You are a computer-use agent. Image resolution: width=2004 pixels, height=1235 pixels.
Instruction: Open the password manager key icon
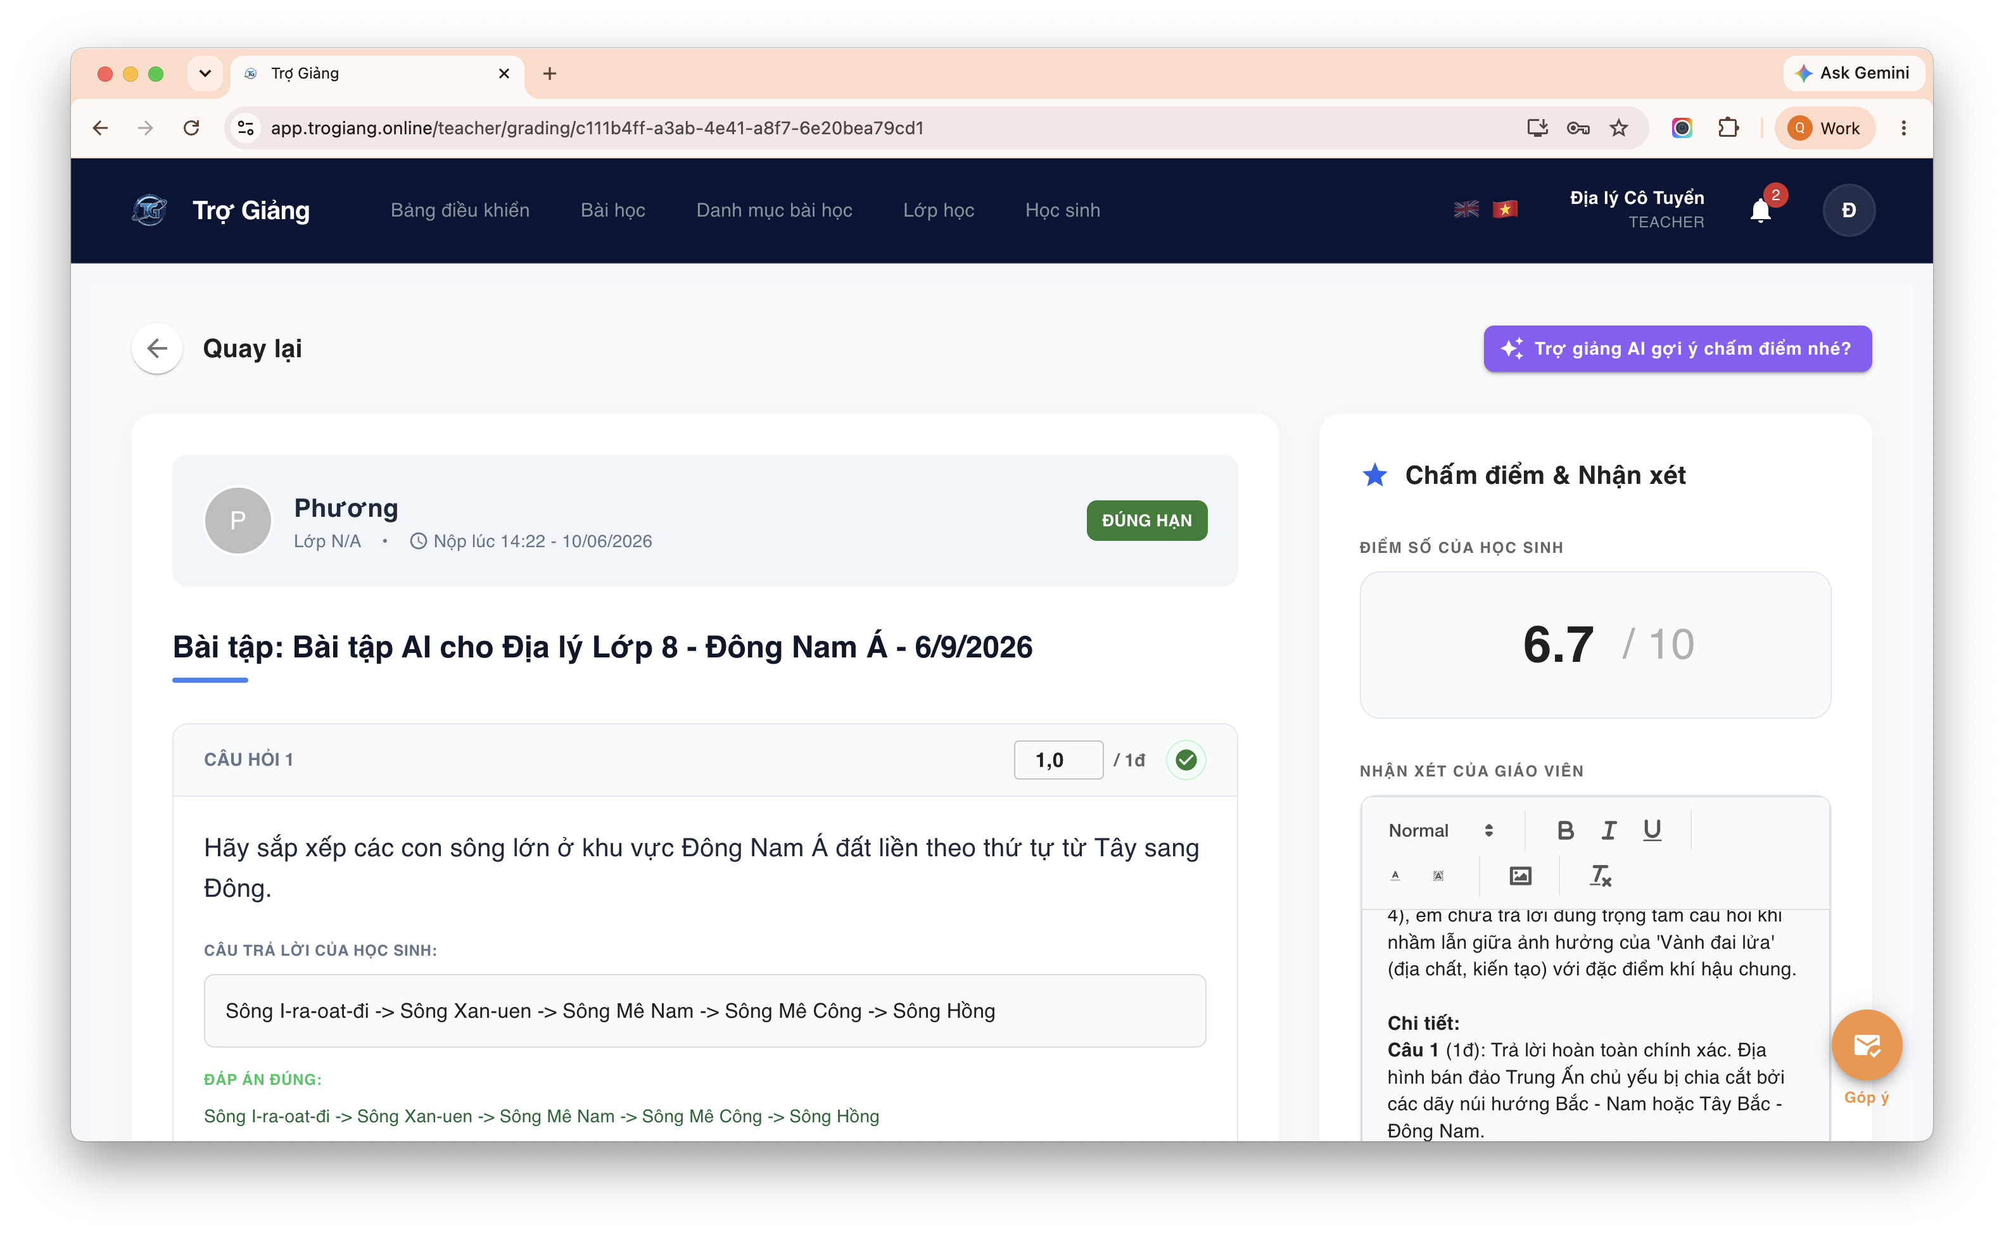click(x=1578, y=128)
